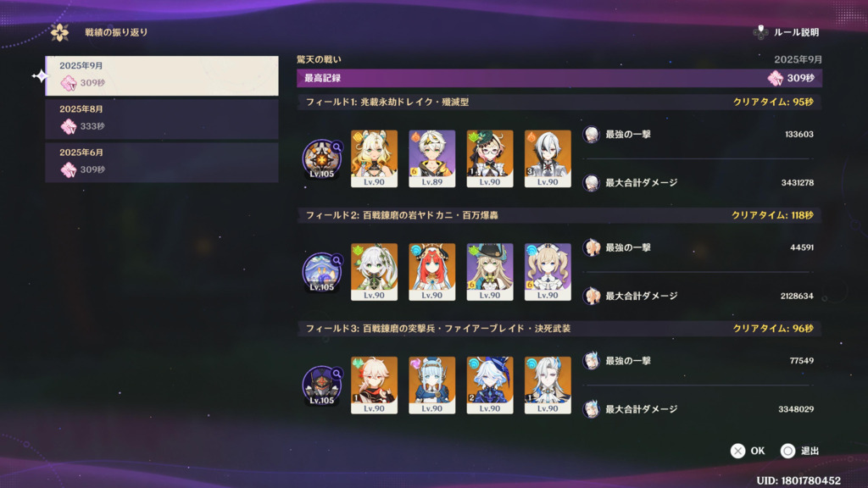
Task: Click the OK button
Action: 748,451
